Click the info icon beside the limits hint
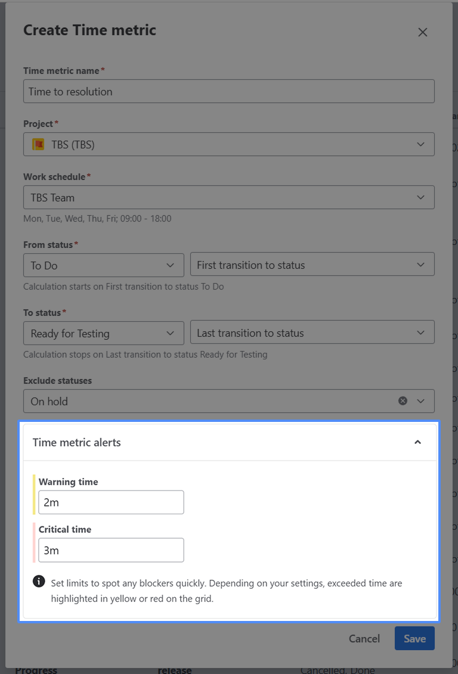This screenshot has width=458, height=674. pos(39,582)
